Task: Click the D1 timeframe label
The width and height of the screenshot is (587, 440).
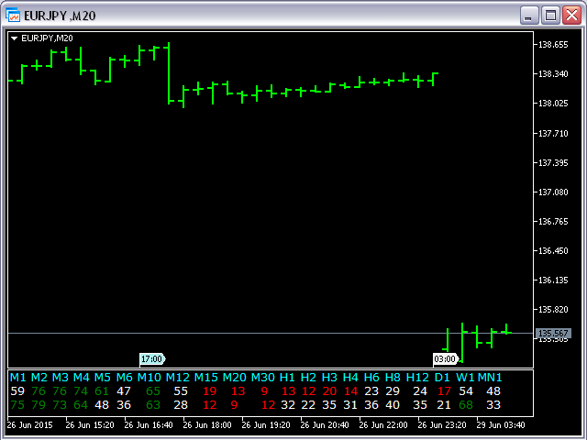Action: tap(442, 377)
